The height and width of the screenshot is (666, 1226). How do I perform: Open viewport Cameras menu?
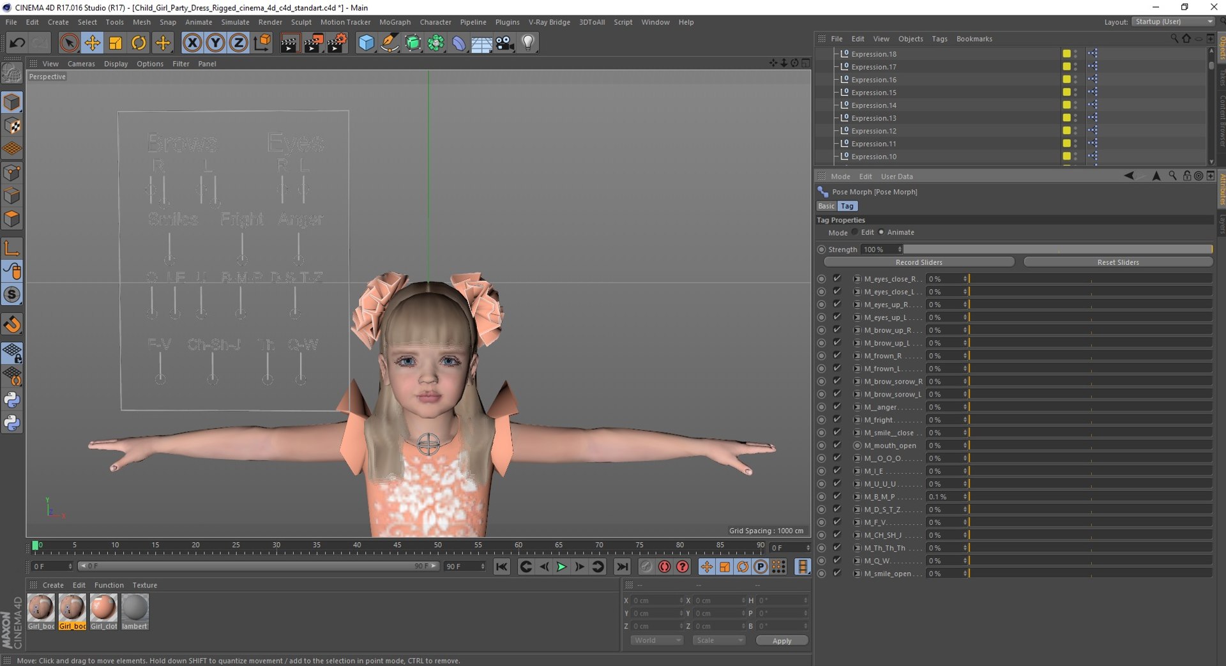[x=81, y=64]
